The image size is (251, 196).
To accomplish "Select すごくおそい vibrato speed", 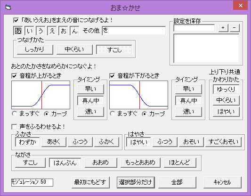I will [x=223, y=142].
